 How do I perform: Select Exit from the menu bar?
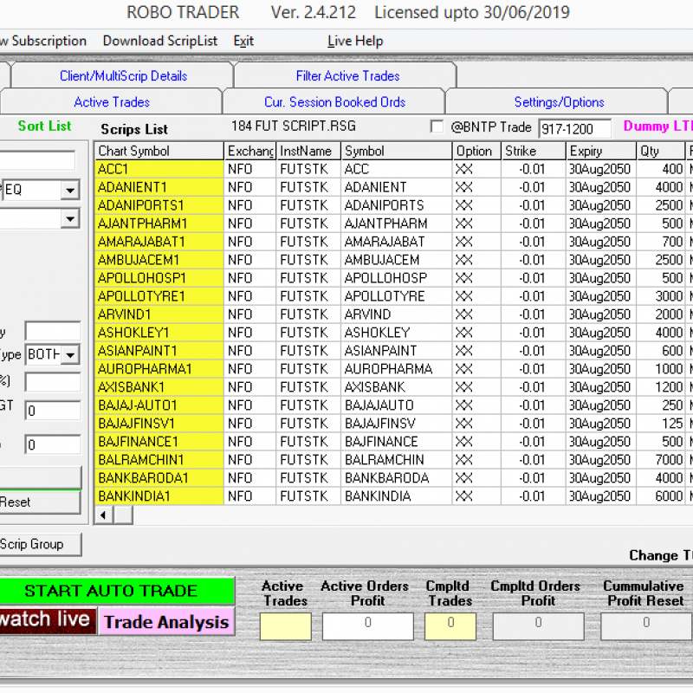243,41
